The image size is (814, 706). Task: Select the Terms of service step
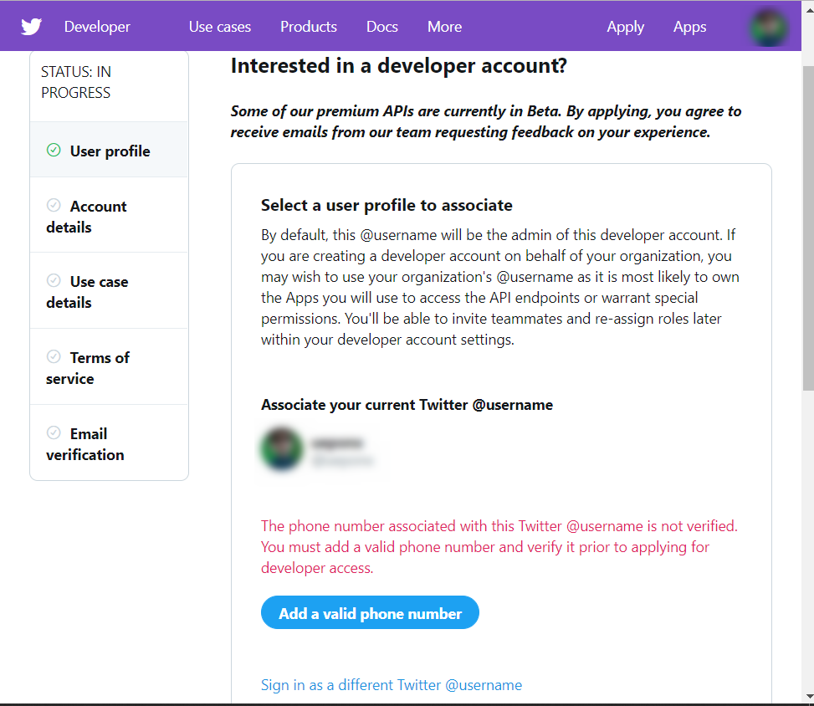coord(99,367)
